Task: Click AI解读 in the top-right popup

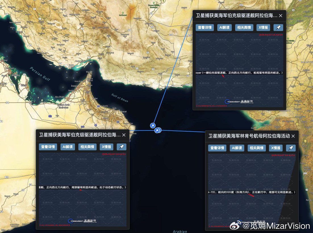Action: coord(224,28)
